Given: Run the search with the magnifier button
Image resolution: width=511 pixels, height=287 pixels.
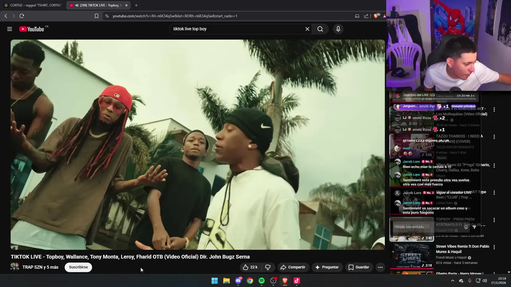Looking at the screenshot, I should [320, 29].
